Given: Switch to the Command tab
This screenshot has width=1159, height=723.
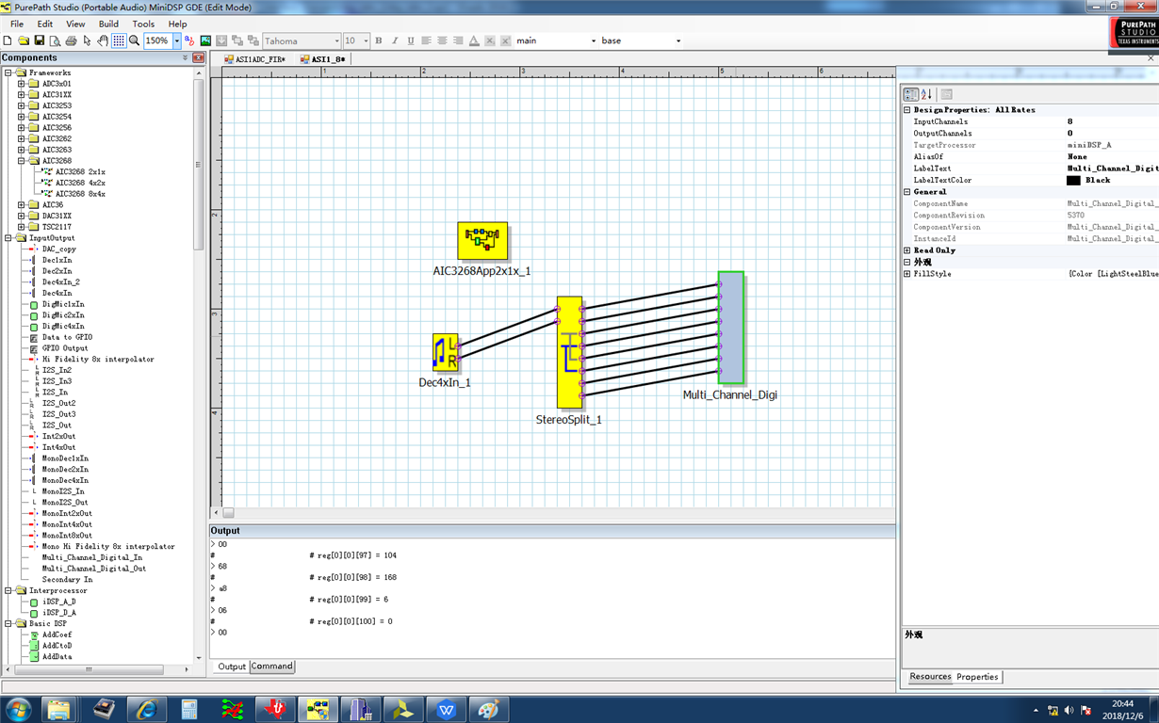Looking at the screenshot, I should coord(271,667).
